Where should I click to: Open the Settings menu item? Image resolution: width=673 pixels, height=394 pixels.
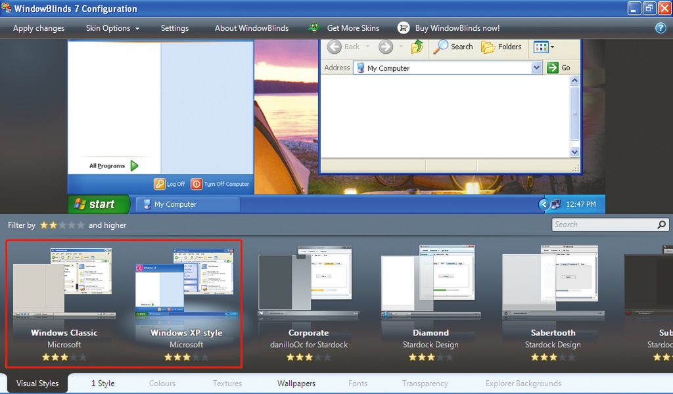(175, 28)
